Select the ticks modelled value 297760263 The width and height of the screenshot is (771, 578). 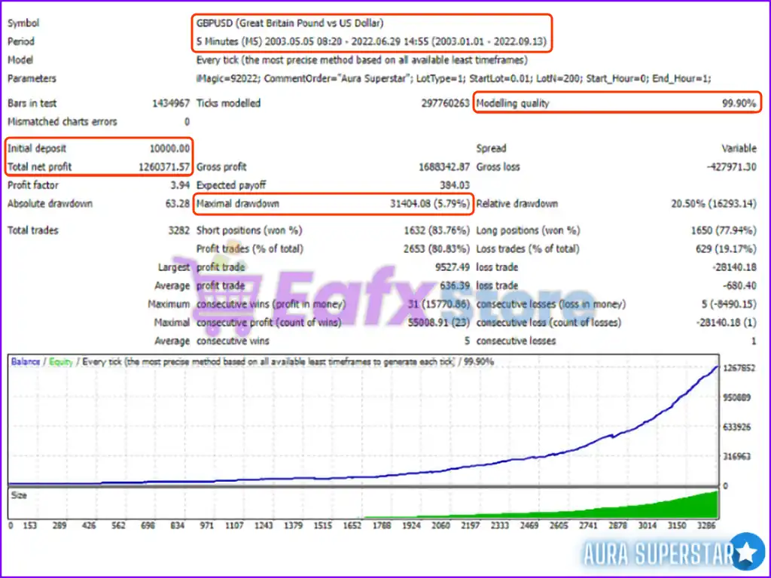[445, 103]
